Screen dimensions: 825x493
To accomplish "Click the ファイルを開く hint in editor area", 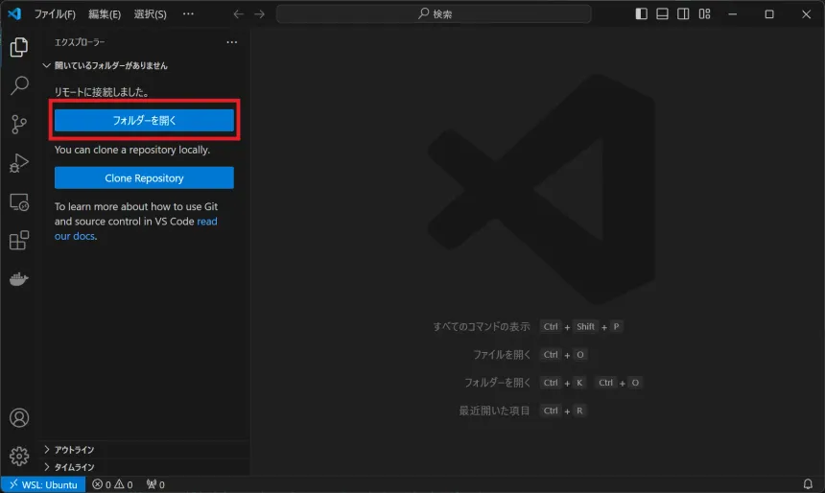I will (502, 355).
